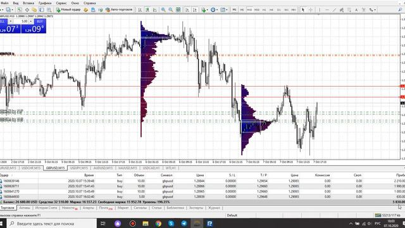The width and height of the screenshot is (405, 228).
Task: Open the periods clock icon
Action: point(213,10)
